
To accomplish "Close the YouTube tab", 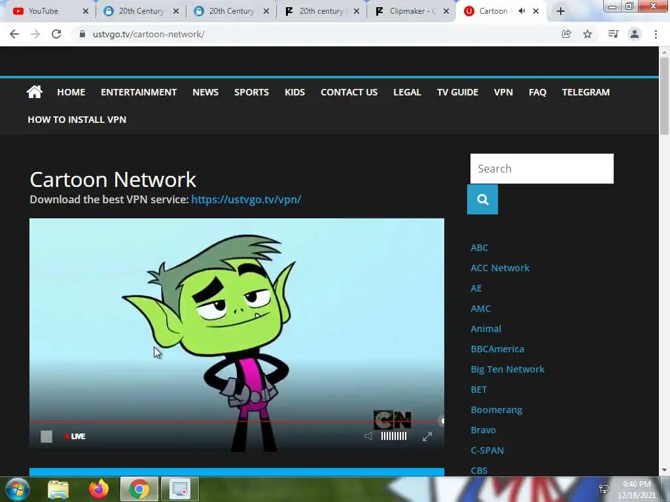I will point(86,11).
